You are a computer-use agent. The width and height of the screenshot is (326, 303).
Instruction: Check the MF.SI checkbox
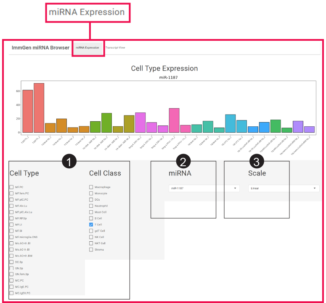(11, 231)
